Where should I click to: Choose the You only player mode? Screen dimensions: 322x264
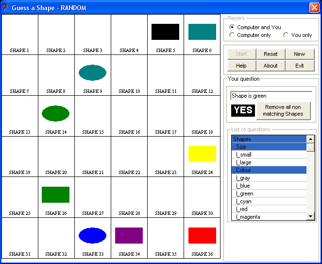click(x=286, y=35)
